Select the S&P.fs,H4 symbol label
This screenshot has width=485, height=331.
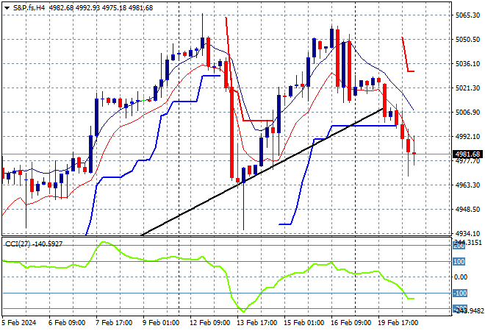point(29,8)
